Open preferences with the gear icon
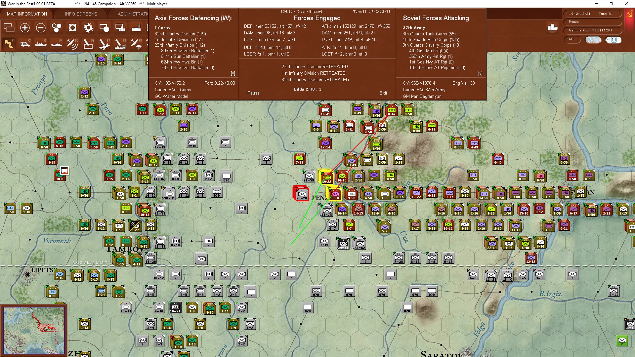 click(88, 28)
